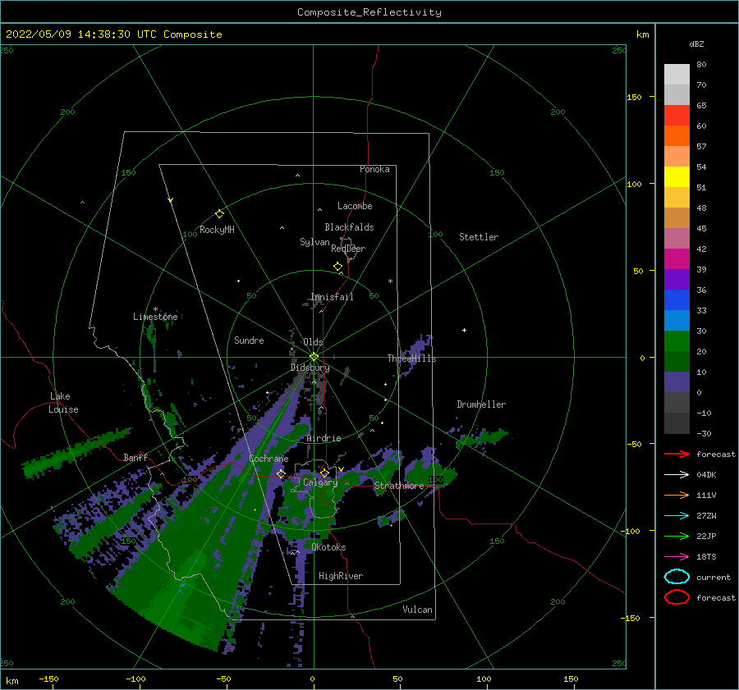Click the Innisfail label
Screen dimensions: 739x690
[332, 297]
